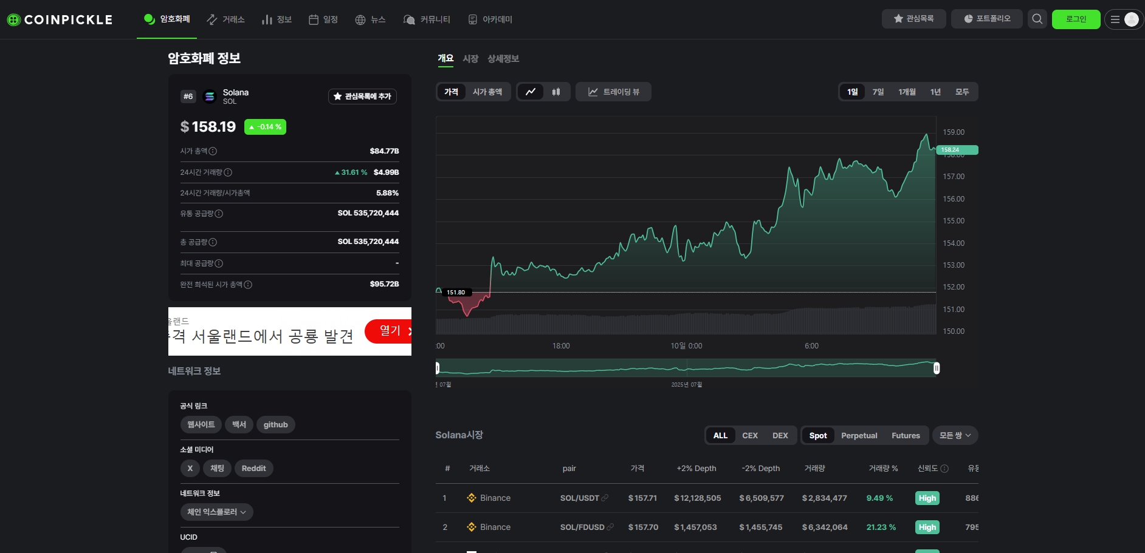Click link icon next to SOL/USDT
The width and height of the screenshot is (1145, 553).
[605, 498]
